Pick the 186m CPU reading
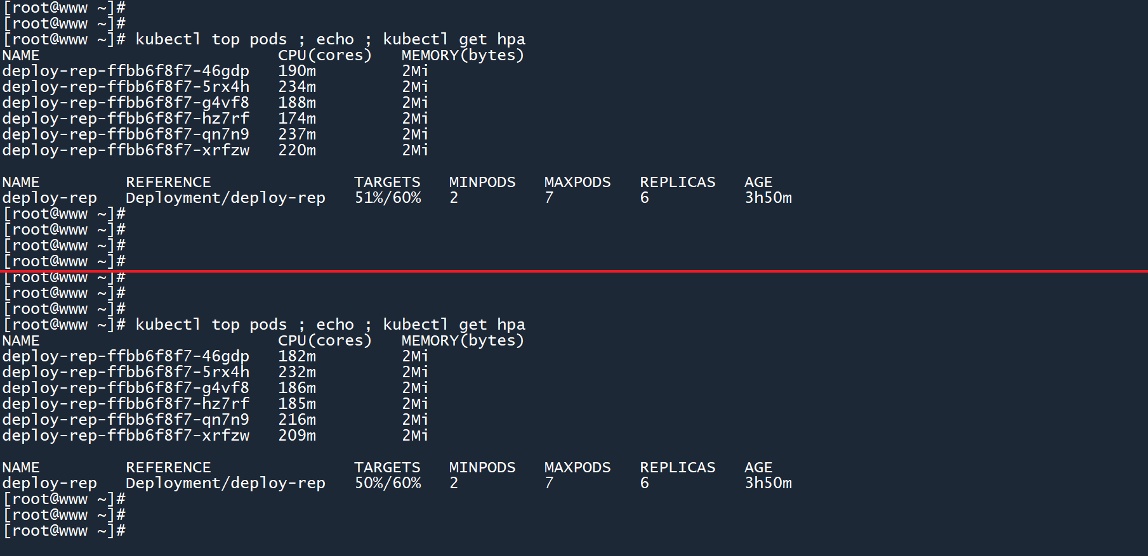 [297, 388]
